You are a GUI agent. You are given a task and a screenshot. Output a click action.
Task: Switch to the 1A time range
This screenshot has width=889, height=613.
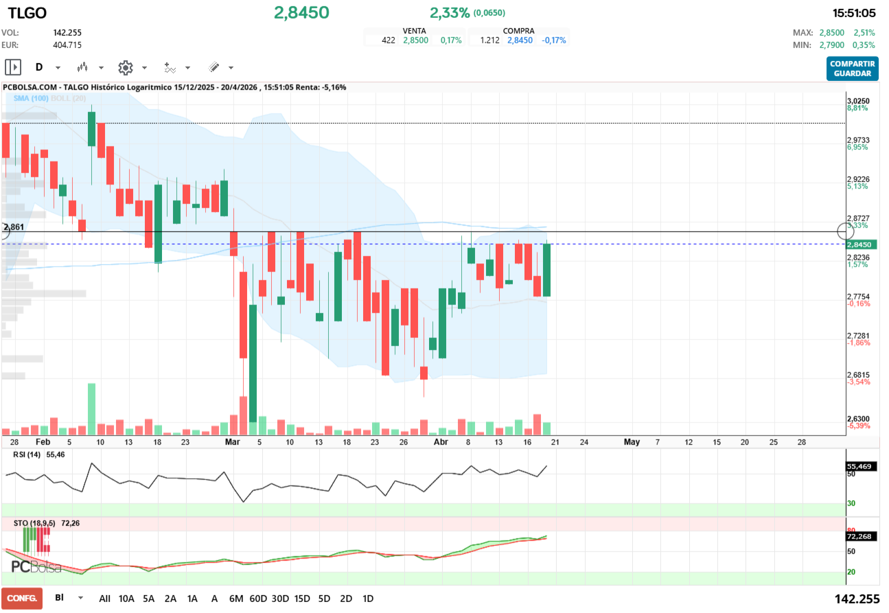(192, 599)
